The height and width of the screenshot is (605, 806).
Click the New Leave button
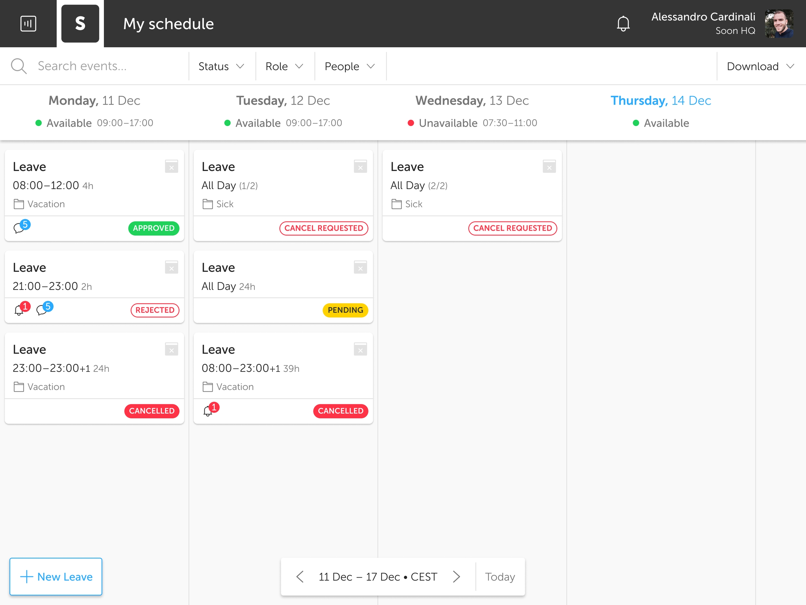click(56, 576)
